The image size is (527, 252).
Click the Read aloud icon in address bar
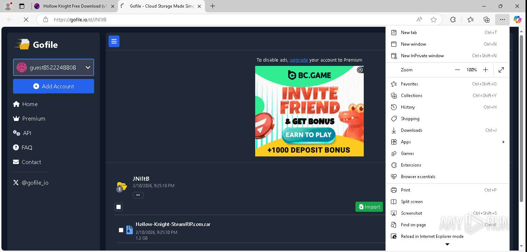pos(419,20)
